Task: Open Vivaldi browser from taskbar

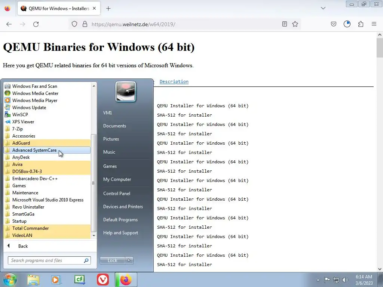Action: pos(103,280)
